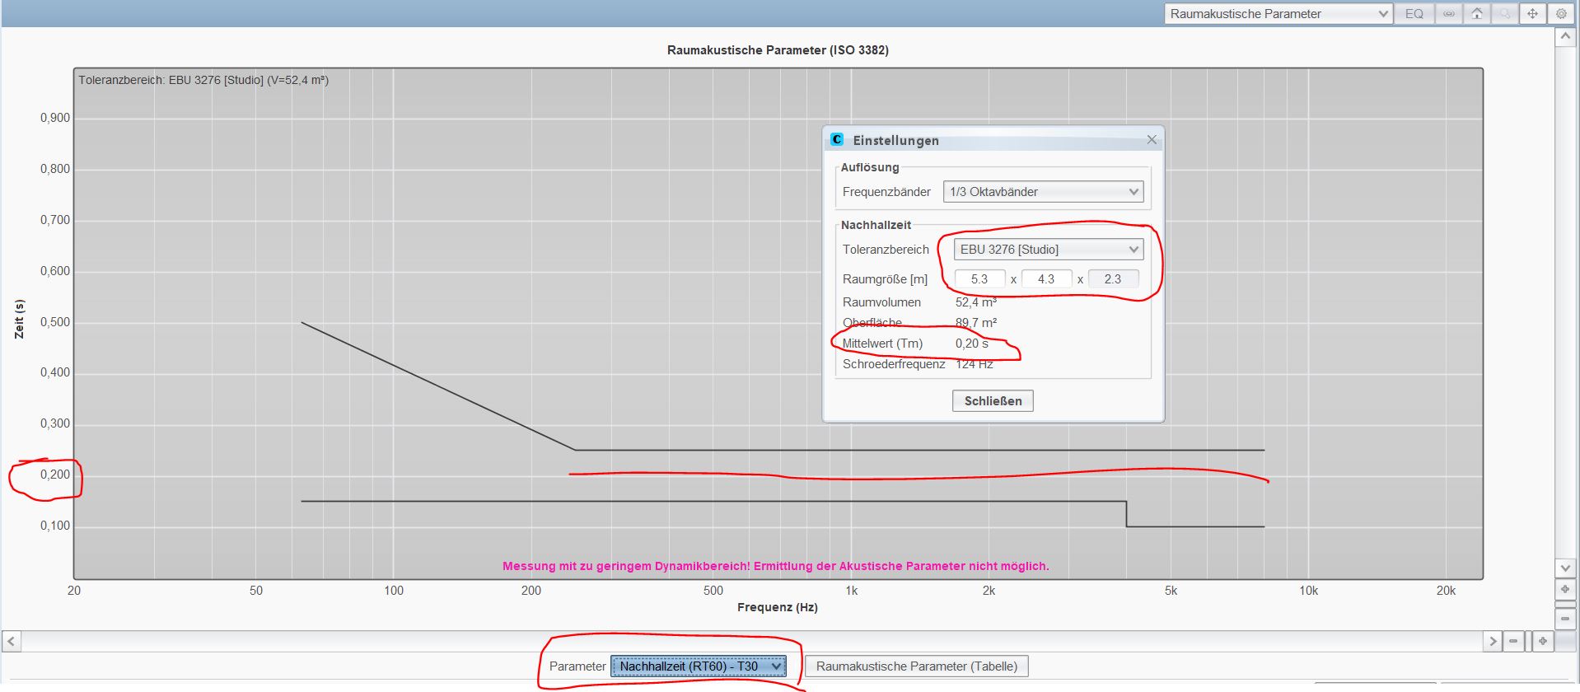
Task: Click the home icon to reset view
Action: (1477, 13)
